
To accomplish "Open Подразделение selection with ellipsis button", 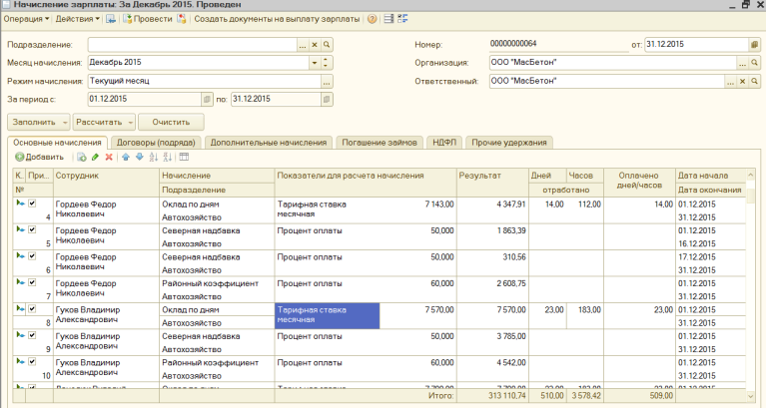I will [x=303, y=45].
